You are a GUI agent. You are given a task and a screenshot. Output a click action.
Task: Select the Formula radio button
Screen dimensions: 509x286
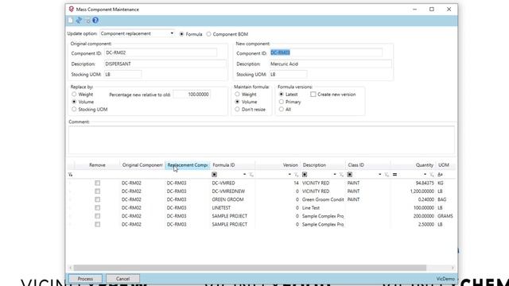coord(181,34)
